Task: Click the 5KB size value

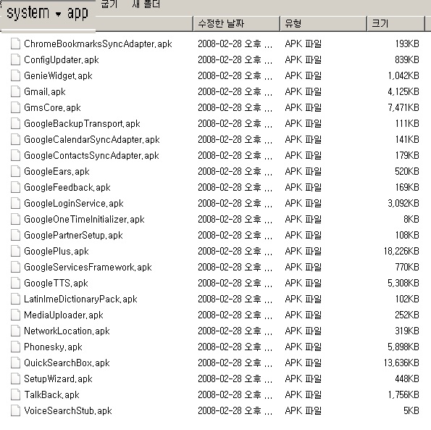Action: point(411,410)
